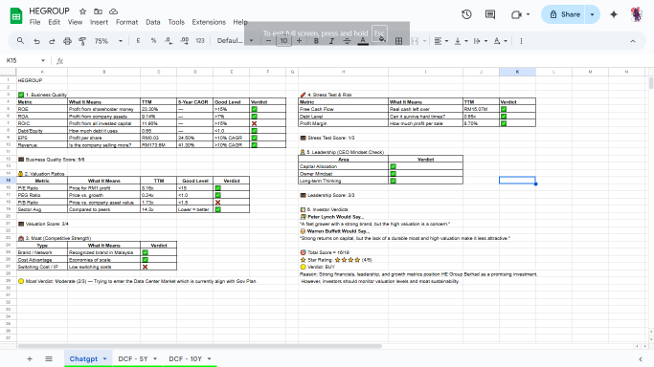Search the menus magnifier icon

20,41
